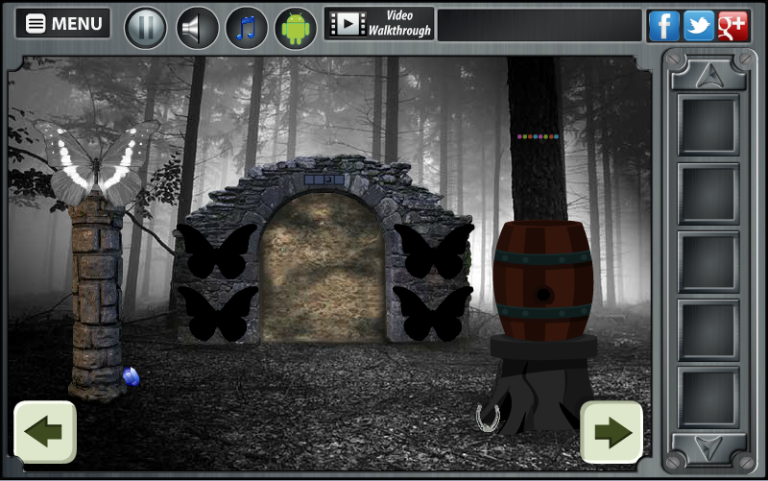Image resolution: width=768 pixels, height=481 pixels.
Task: Pick up the blue gem by the pillar
Action: click(132, 377)
